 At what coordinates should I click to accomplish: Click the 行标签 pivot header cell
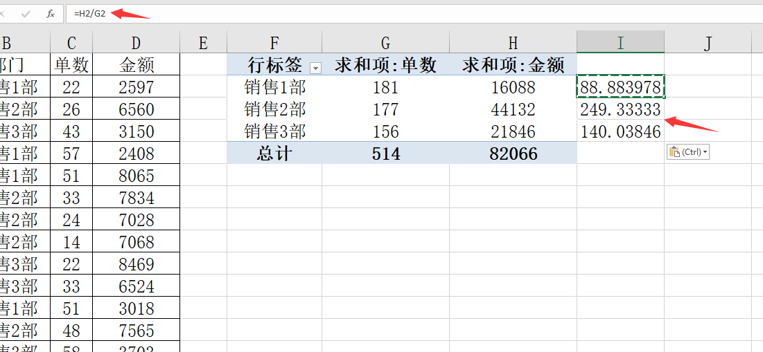tap(274, 64)
